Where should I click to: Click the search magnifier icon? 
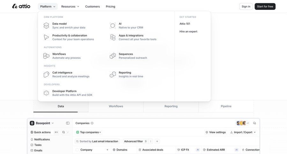(63, 132)
